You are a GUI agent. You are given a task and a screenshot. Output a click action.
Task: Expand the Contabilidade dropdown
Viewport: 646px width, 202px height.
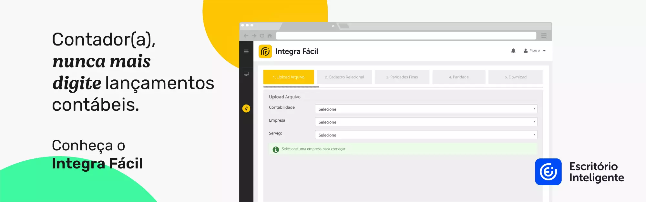[426, 109]
